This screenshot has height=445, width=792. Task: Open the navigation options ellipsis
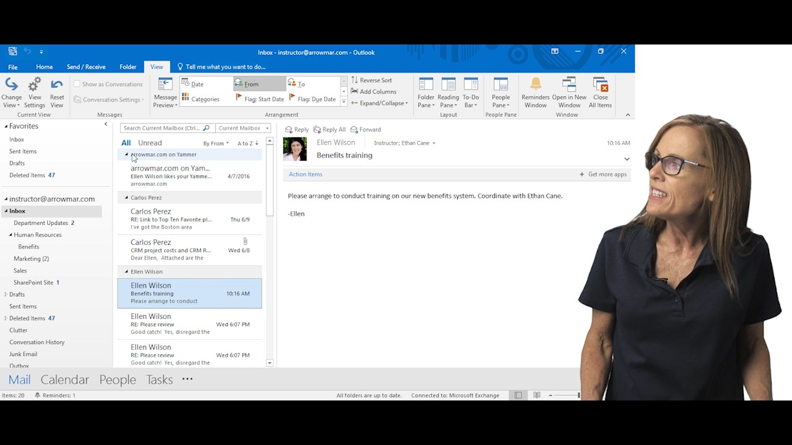pyautogui.click(x=187, y=379)
